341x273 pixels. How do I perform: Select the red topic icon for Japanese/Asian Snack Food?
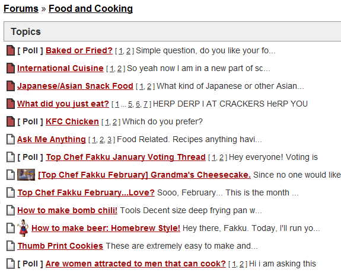[x=11, y=86]
